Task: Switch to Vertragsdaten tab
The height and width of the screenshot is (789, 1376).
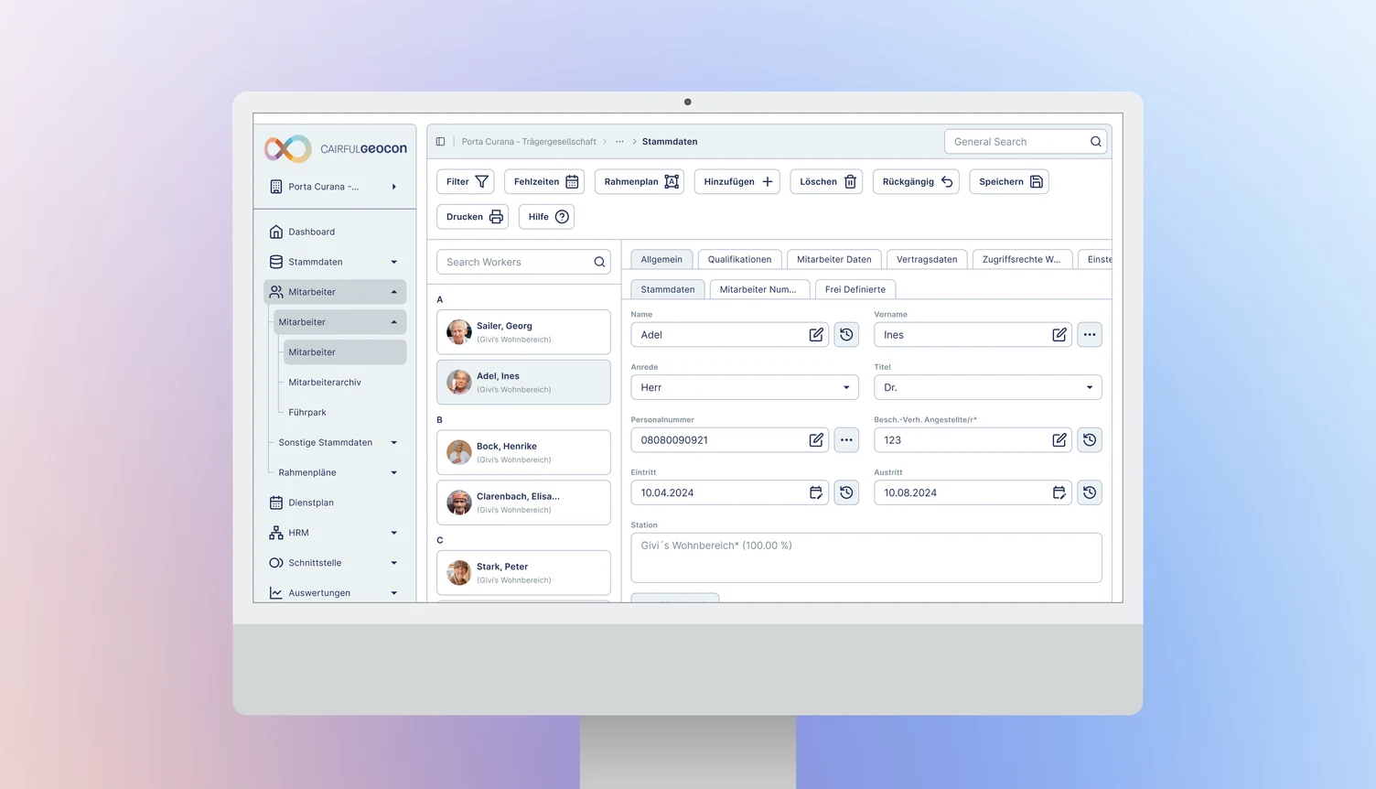Action: (927, 259)
